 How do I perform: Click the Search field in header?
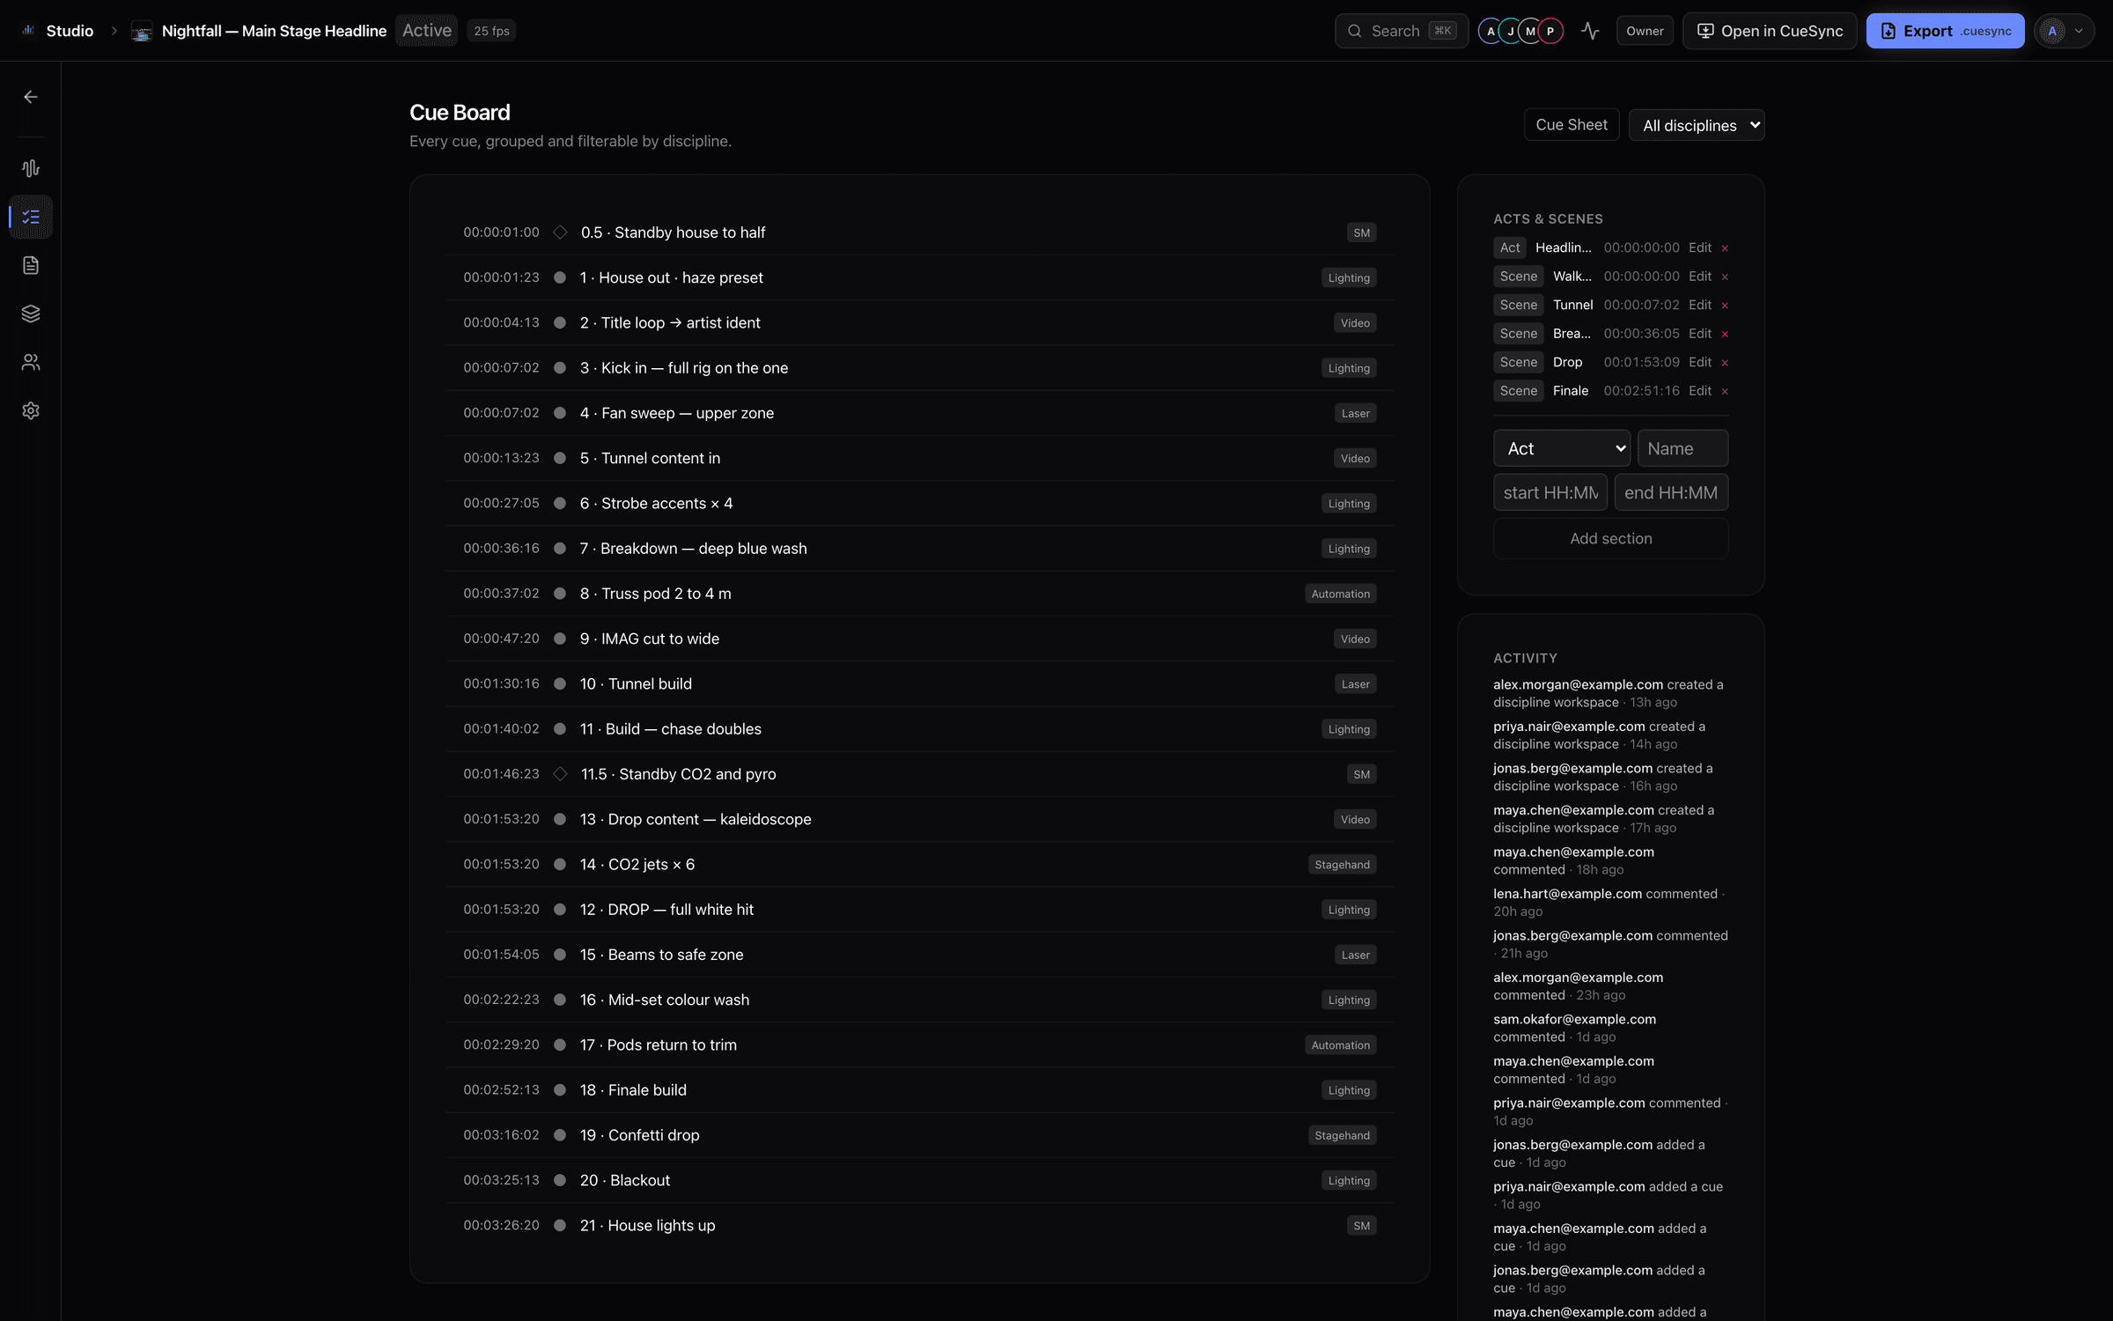coord(1401,31)
